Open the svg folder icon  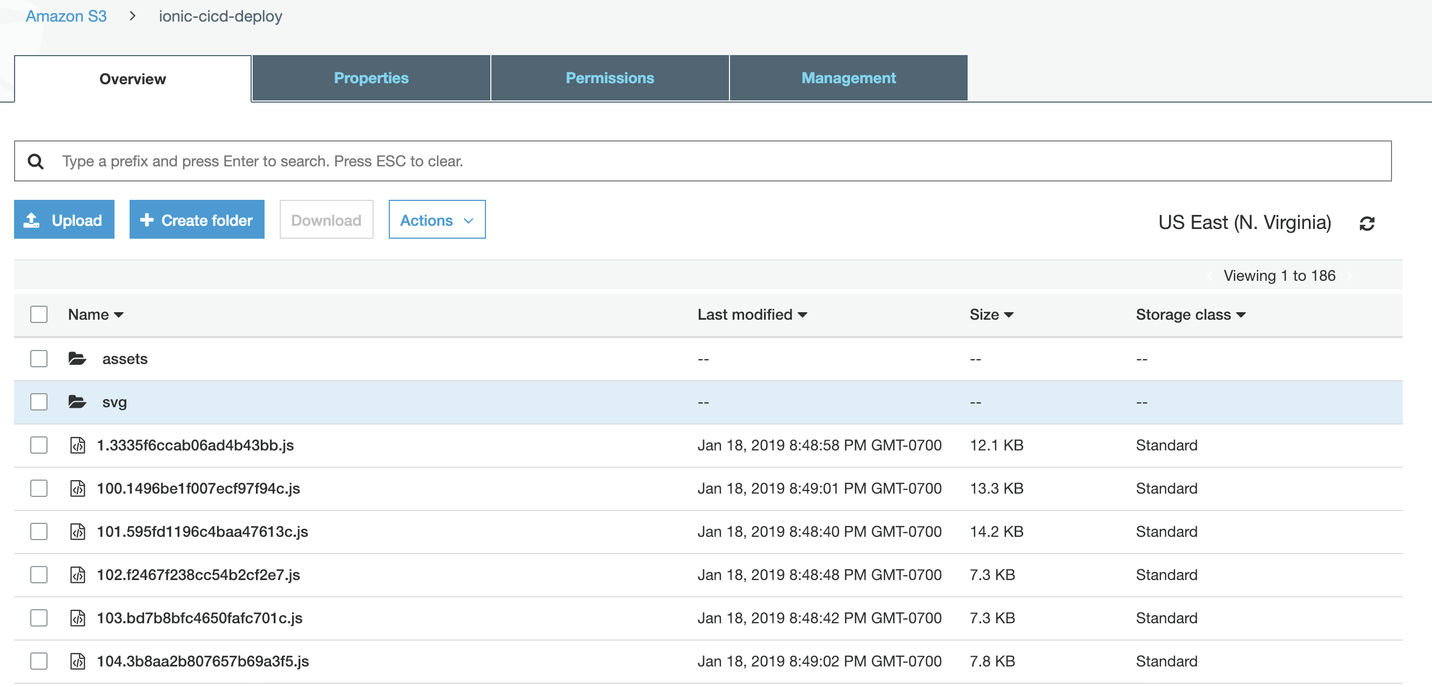[77, 401]
